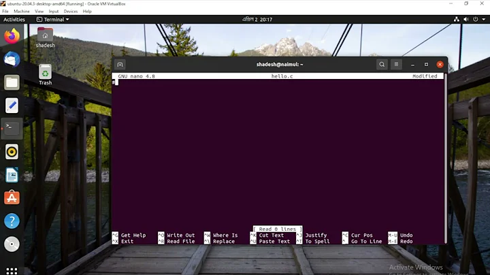490x275 pixels.
Task: Click the Activities button
Action: pyautogui.click(x=14, y=19)
